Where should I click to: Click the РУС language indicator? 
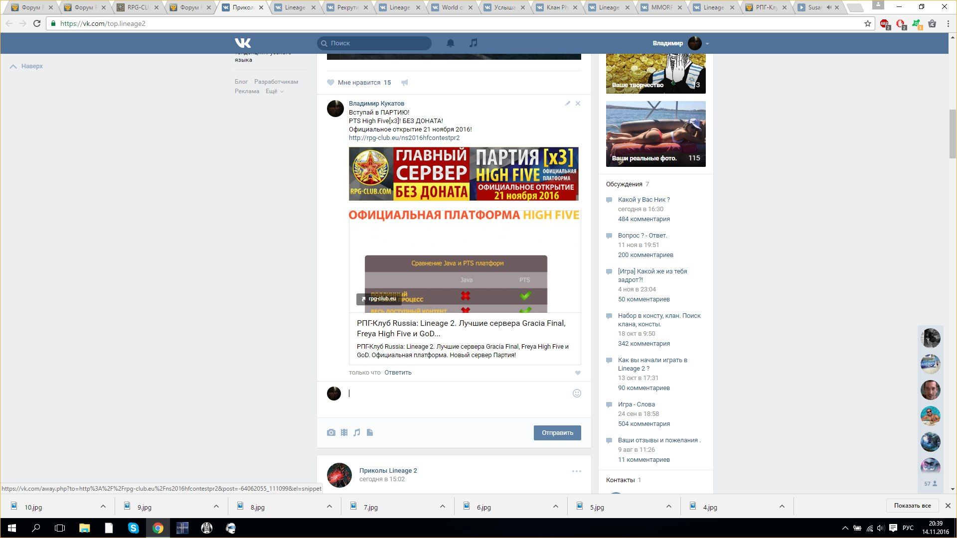pos(908,528)
